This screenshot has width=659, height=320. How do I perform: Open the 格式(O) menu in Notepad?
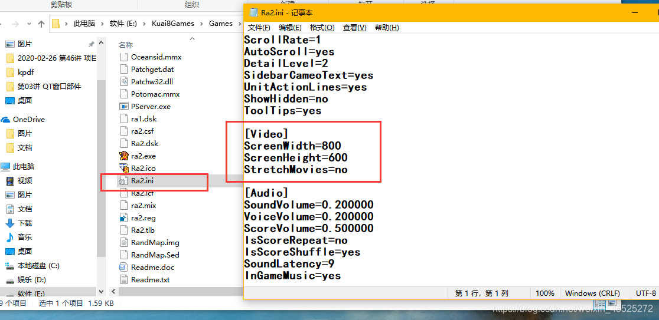(322, 28)
